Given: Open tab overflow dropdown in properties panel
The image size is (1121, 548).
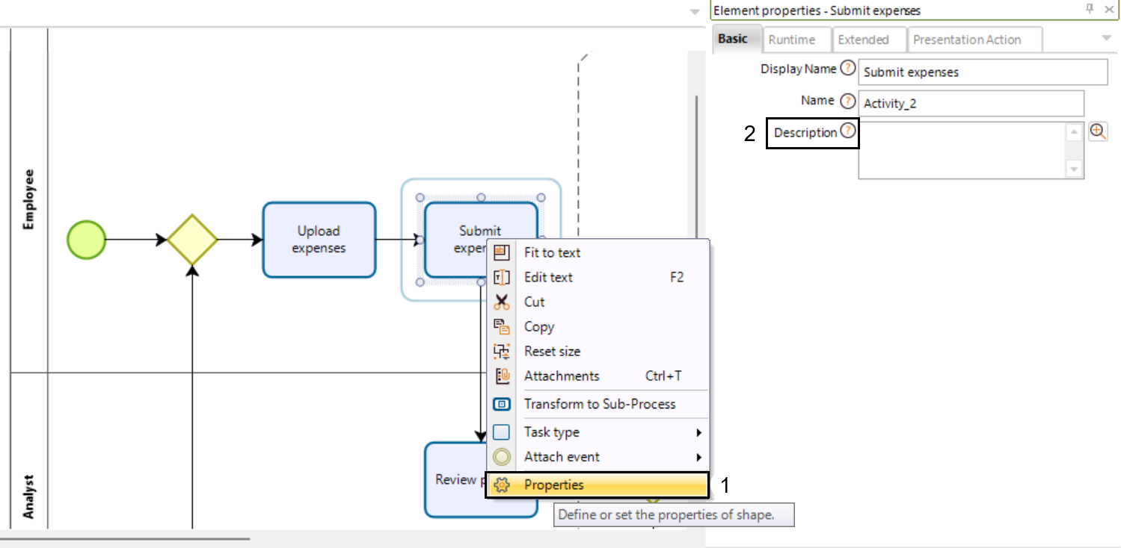Looking at the screenshot, I should pos(1107,38).
